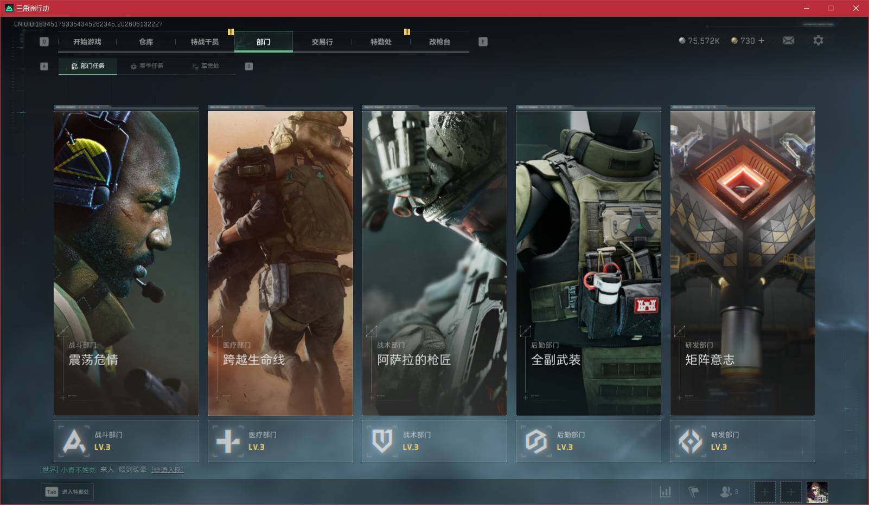869x505 pixels.
Task: Open the settings gear icon
Action: 818,41
